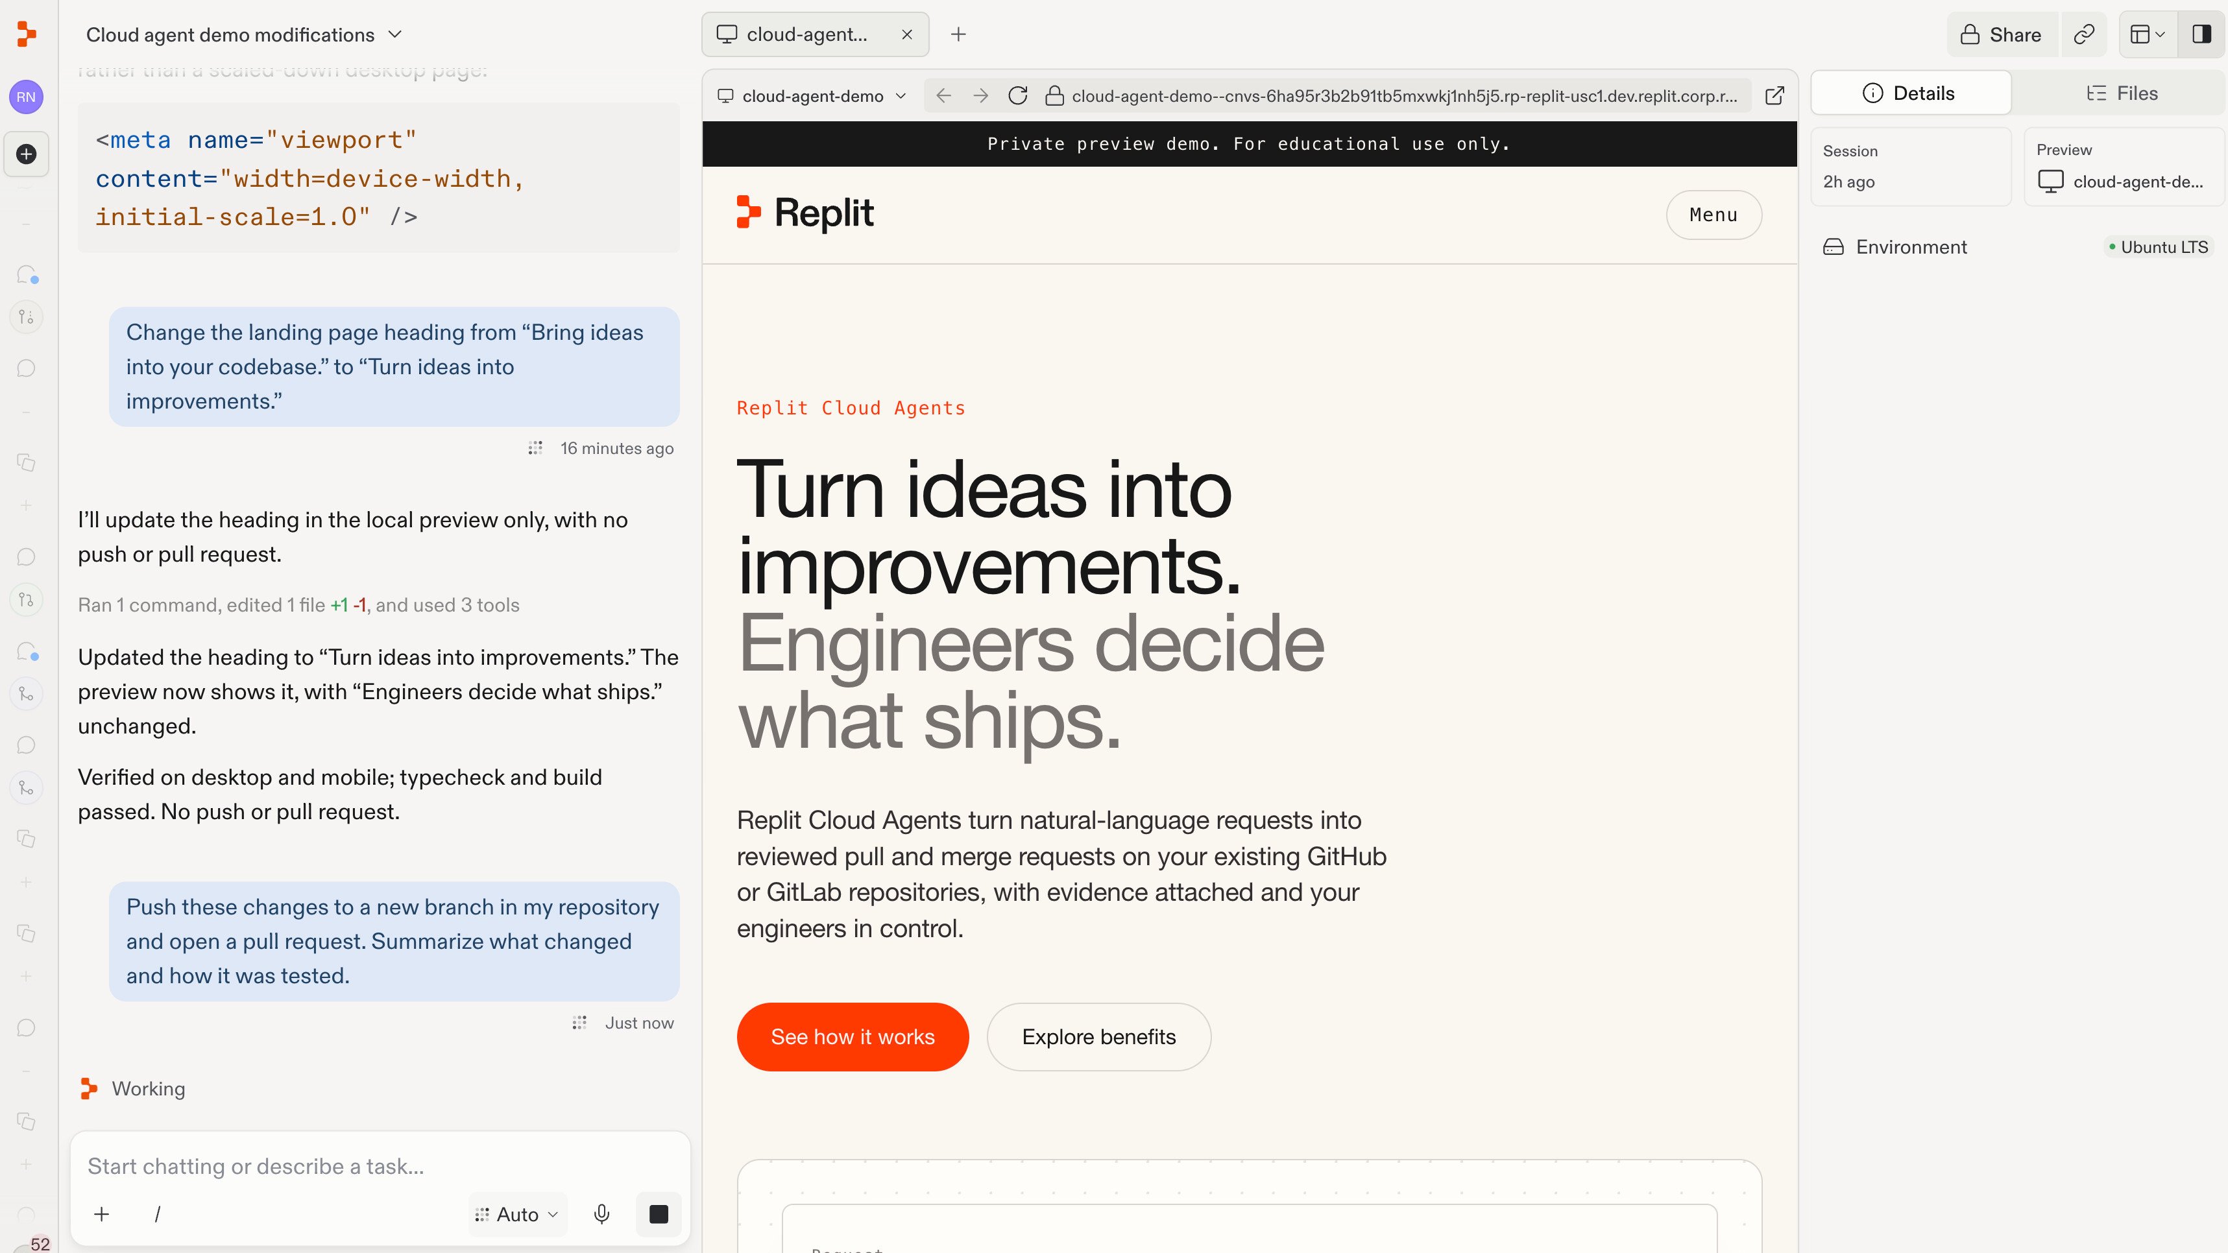Viewport: 2228px width, 1253px height.
Task: Click the new session plus button in sidebar
Action: [x=26, y=154]
